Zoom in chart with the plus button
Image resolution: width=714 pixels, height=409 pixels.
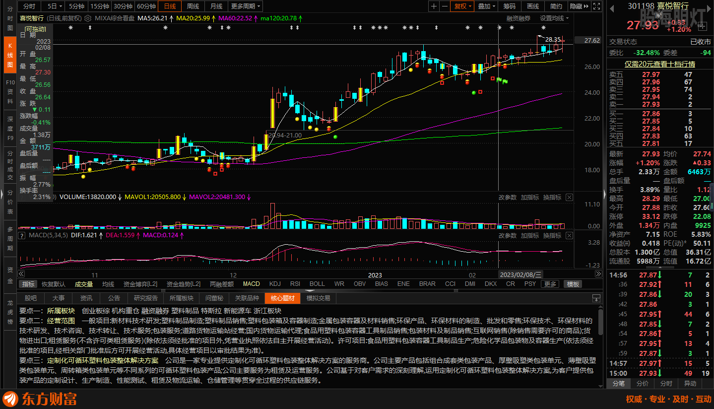pyautogui.click(x=434, y=6)
